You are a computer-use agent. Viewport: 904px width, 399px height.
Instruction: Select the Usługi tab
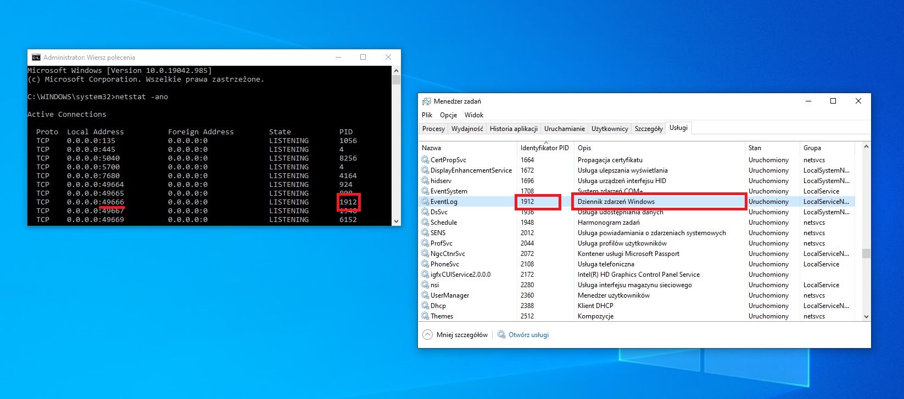click(x=678, y=128)
